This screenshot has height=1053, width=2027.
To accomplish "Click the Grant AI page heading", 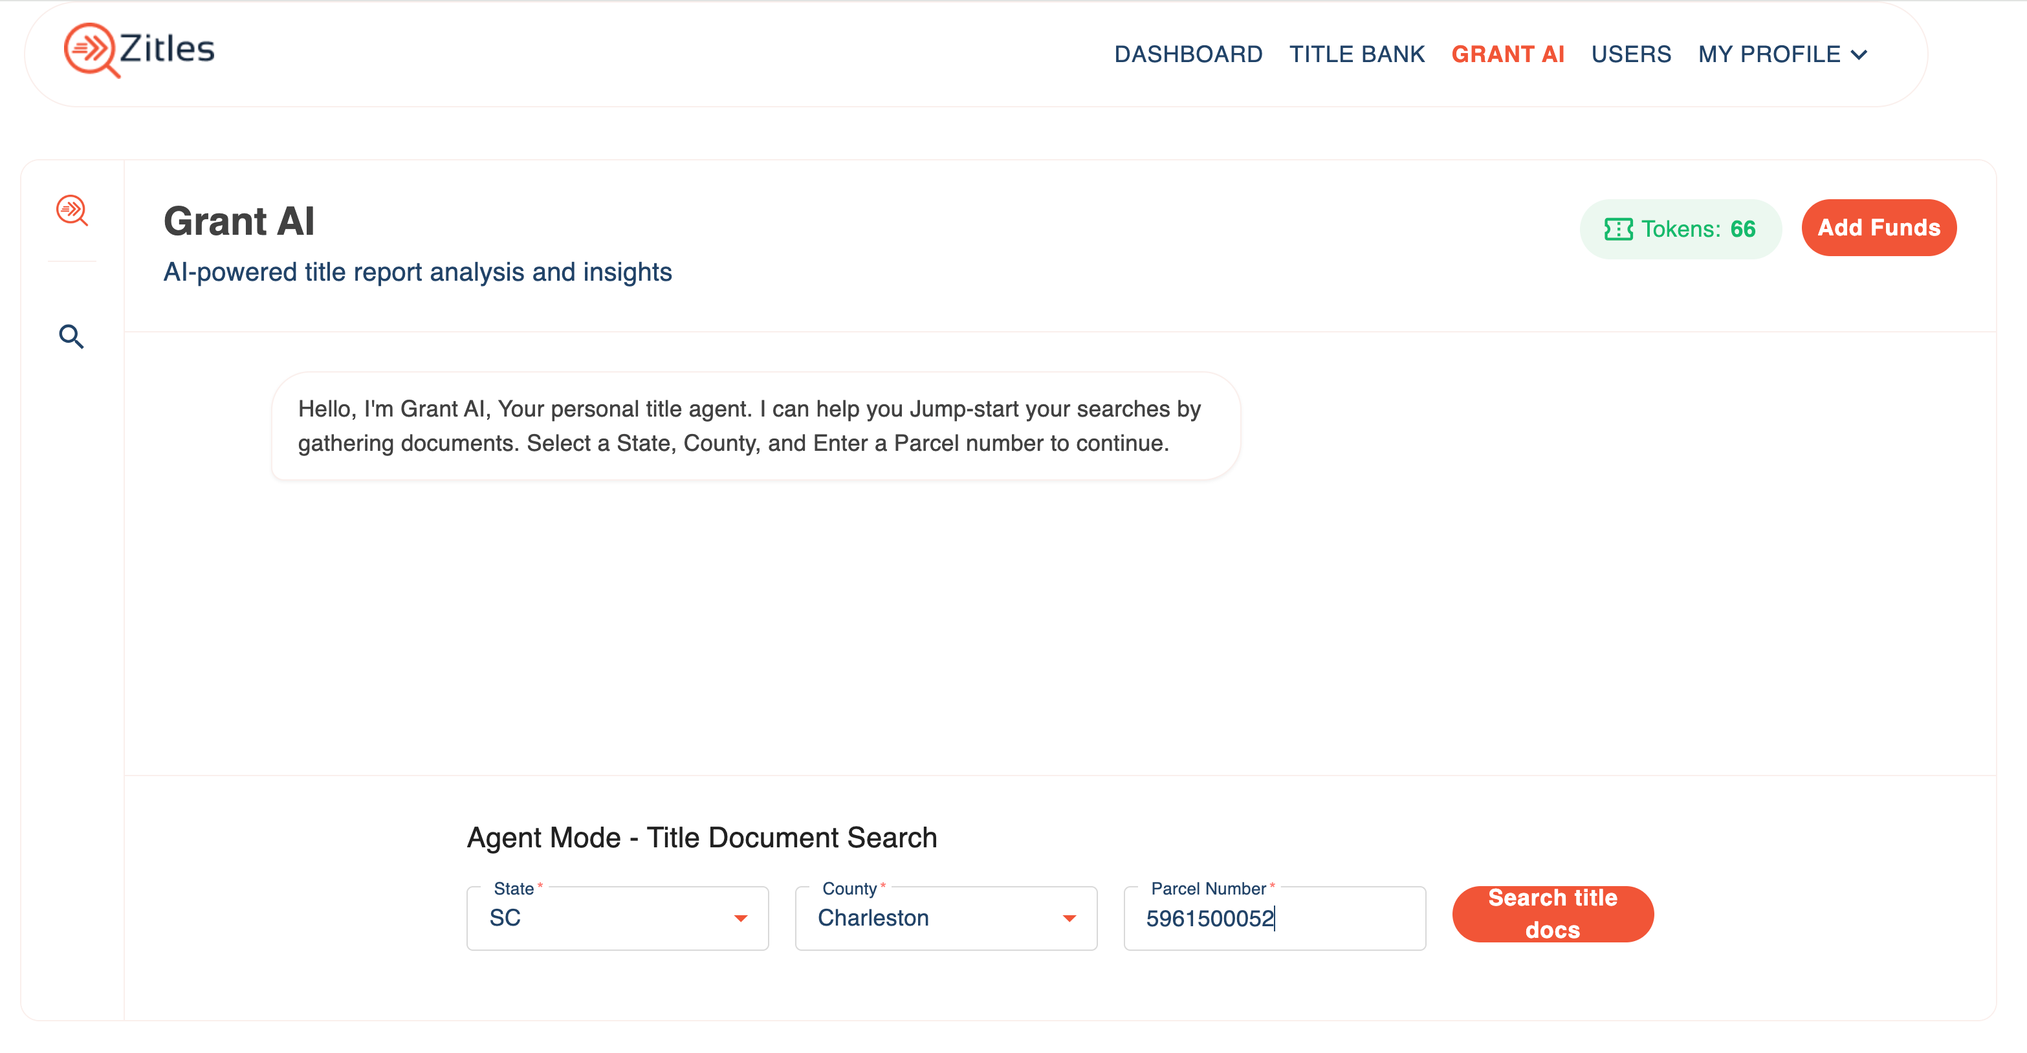I will click(239, 221).
